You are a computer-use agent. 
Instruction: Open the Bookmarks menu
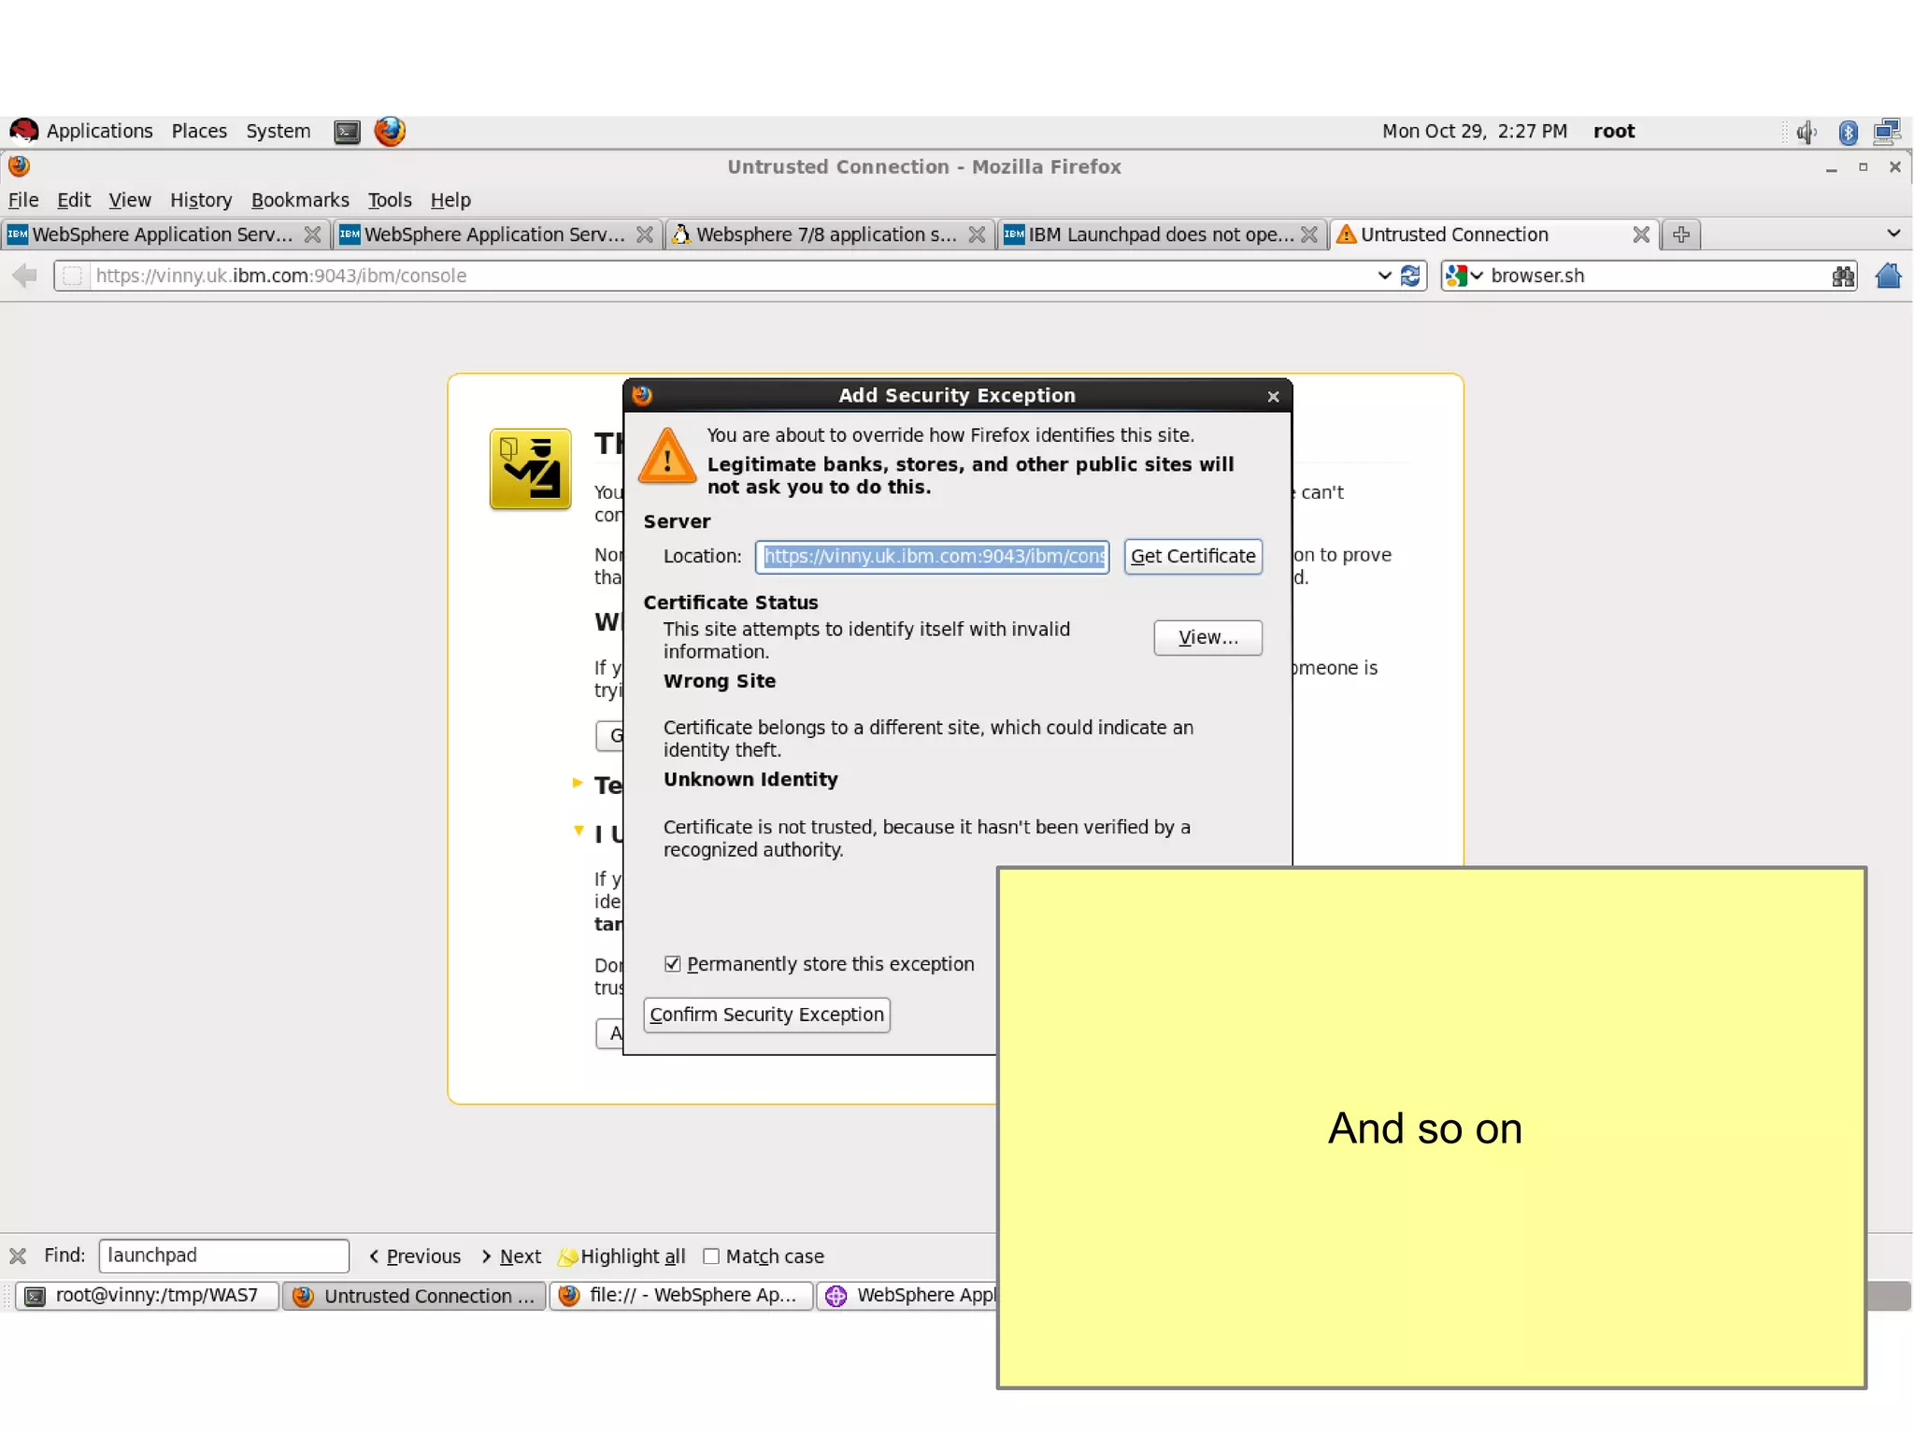[x=299, y=200]
